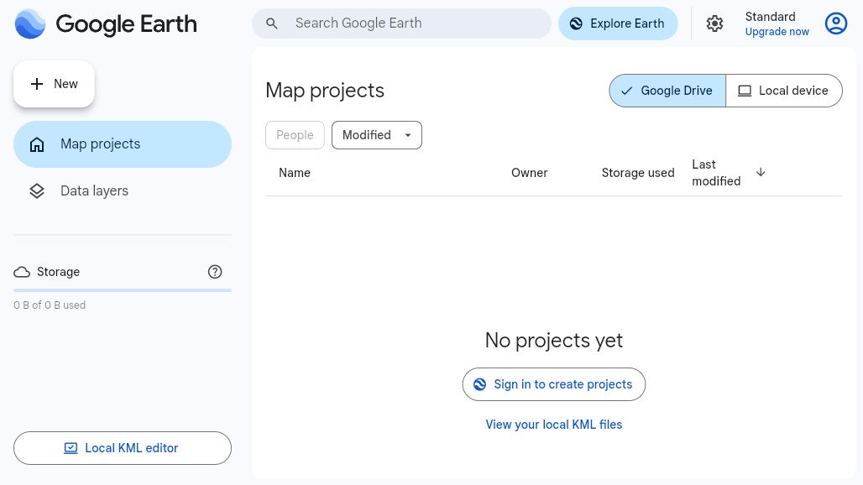The image size is (863, 485).
Task: Click Sign in to create projects
Action: coord(554,384)
